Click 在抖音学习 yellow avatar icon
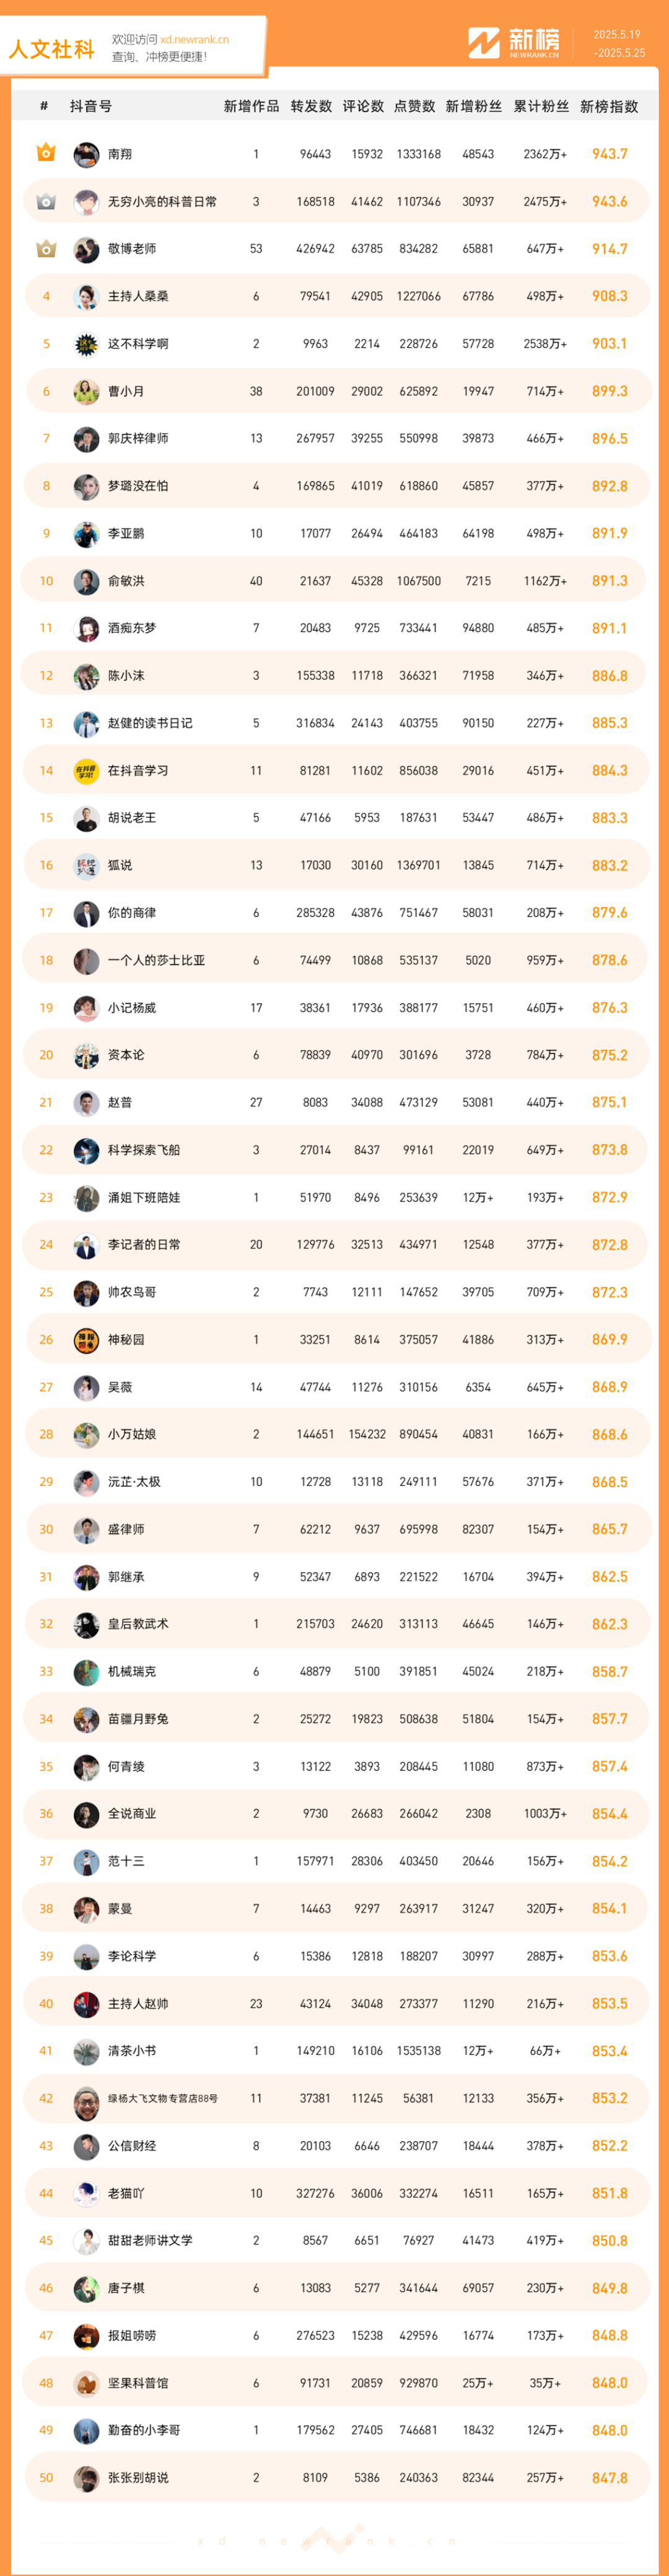The height and width of the screenshot is (2576, 669). coord(86,771)
